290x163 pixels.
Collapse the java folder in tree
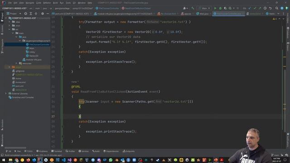[16, 37]
